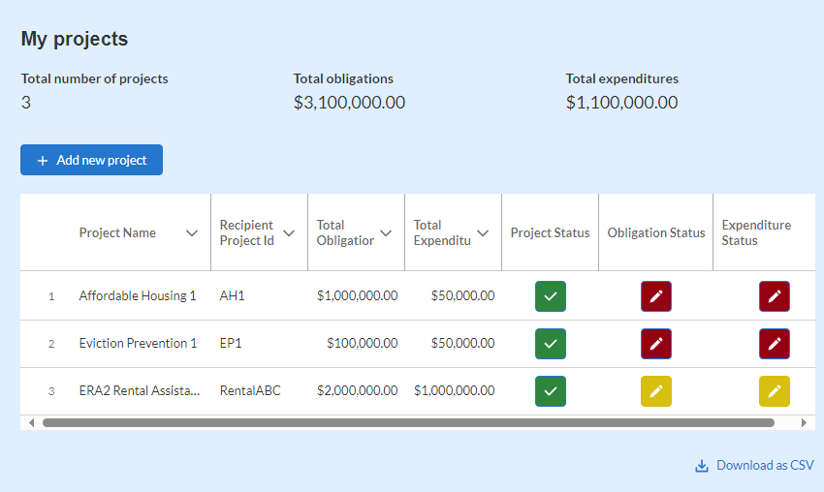The height and width of the screenshot is (492, 824).
Task: Click the scrollbar right arrow
Action: [x=804, y=423]
